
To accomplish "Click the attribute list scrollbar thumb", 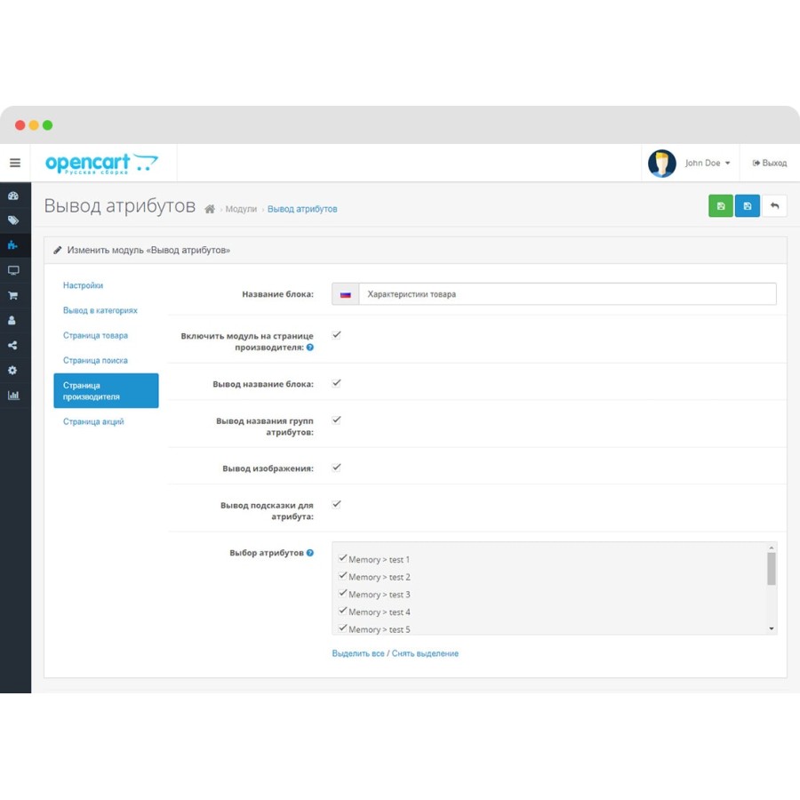I will click(x=772, y=569).
